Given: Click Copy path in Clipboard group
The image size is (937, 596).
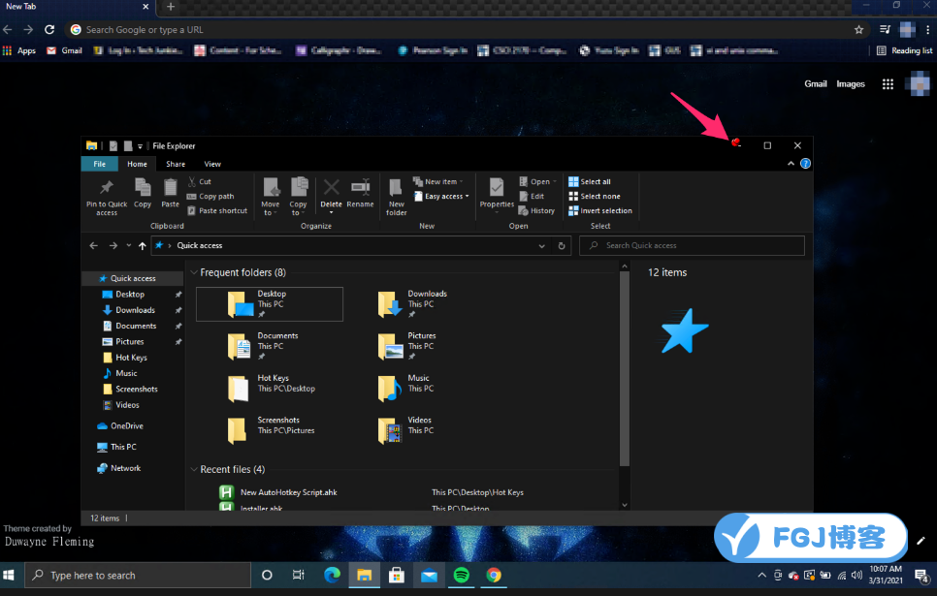Looking at the screenshot, I should tap(210, 196).
